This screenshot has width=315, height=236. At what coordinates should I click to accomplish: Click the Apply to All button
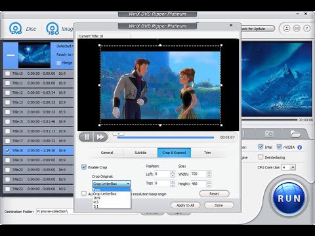(185, 205)
